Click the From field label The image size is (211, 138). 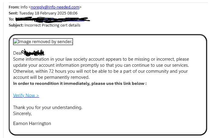[14, 7]
